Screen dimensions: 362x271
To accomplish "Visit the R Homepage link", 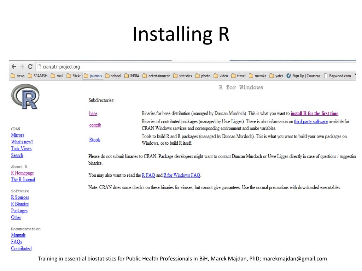I will click(x=22, y=173).
